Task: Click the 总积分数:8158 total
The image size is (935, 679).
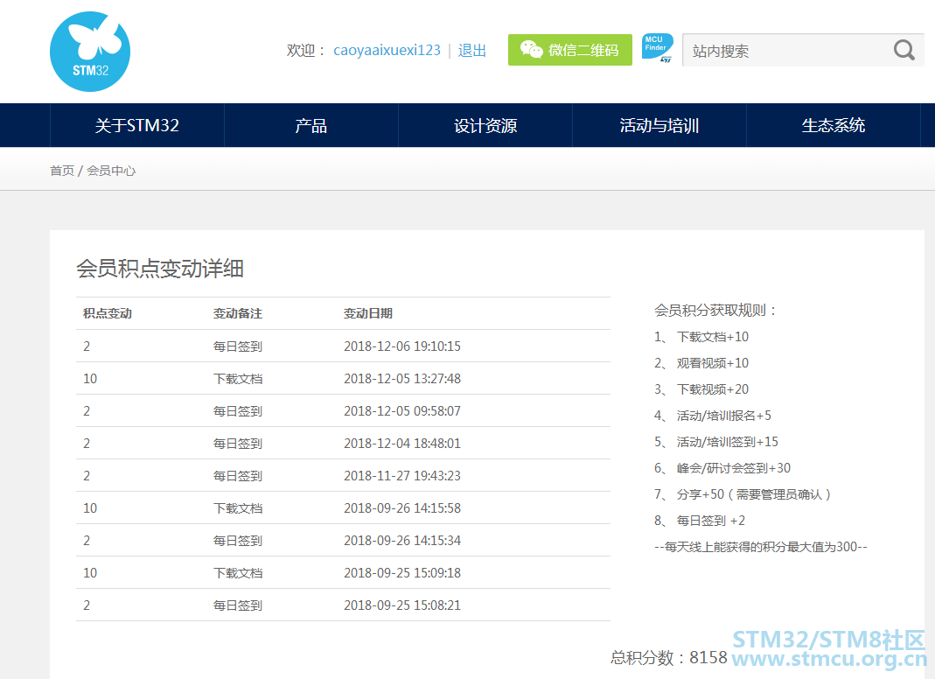Action: (x=669, y=657)
